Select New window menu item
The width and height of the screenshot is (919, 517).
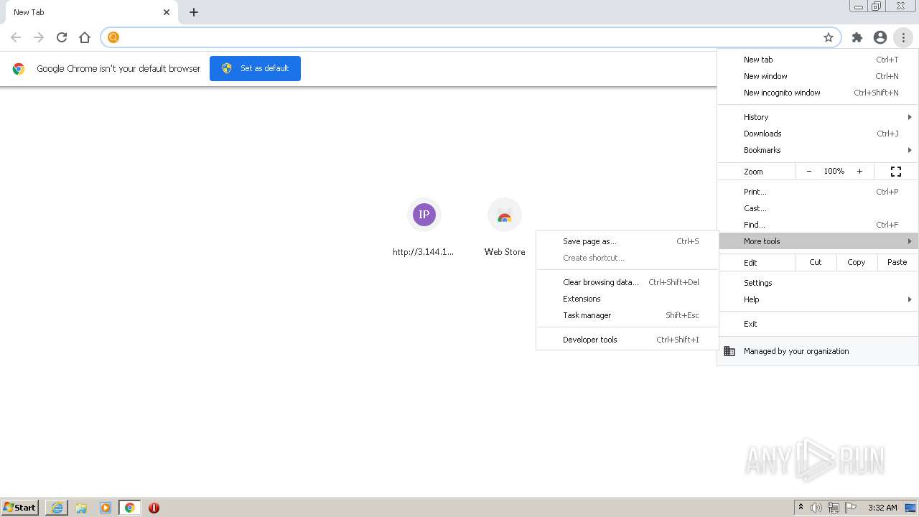[x=818, y=76]
